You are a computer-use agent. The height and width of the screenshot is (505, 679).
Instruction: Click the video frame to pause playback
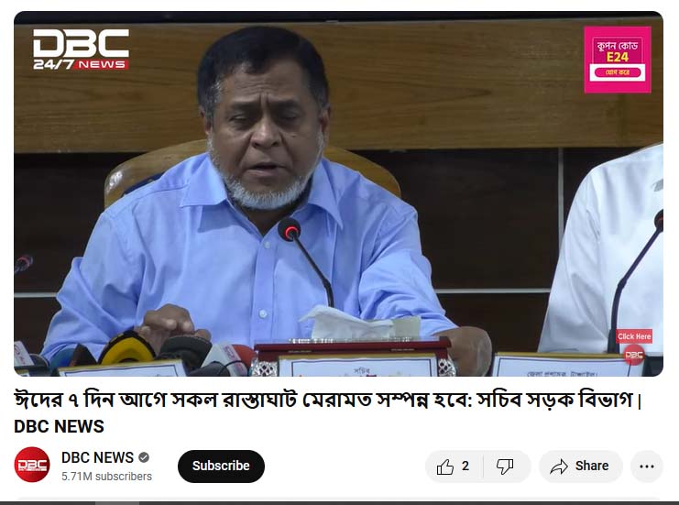click(x=338, y=193)
